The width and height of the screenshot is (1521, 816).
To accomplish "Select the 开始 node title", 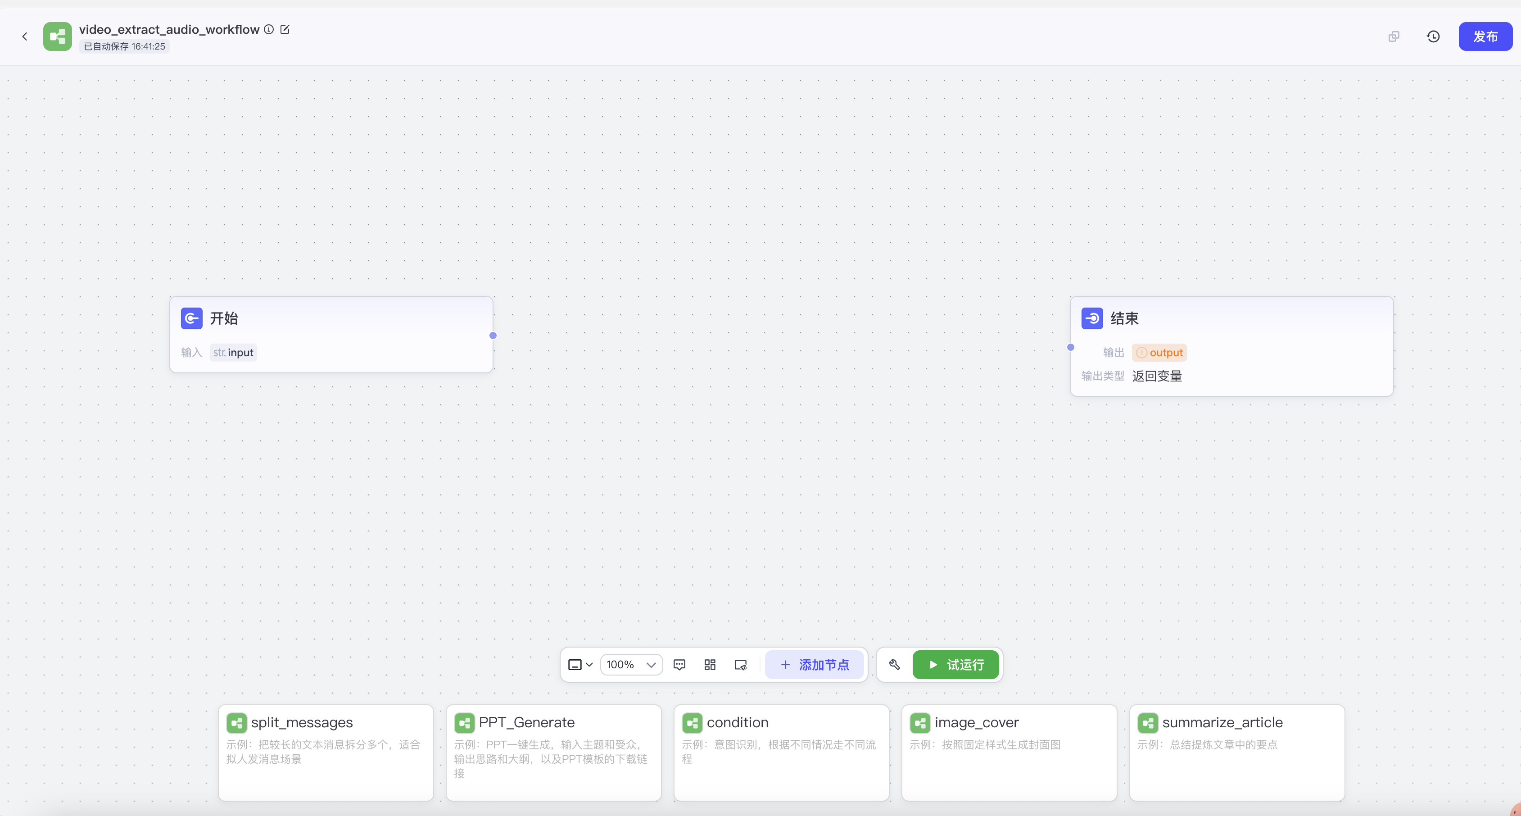I will (224, 318).
